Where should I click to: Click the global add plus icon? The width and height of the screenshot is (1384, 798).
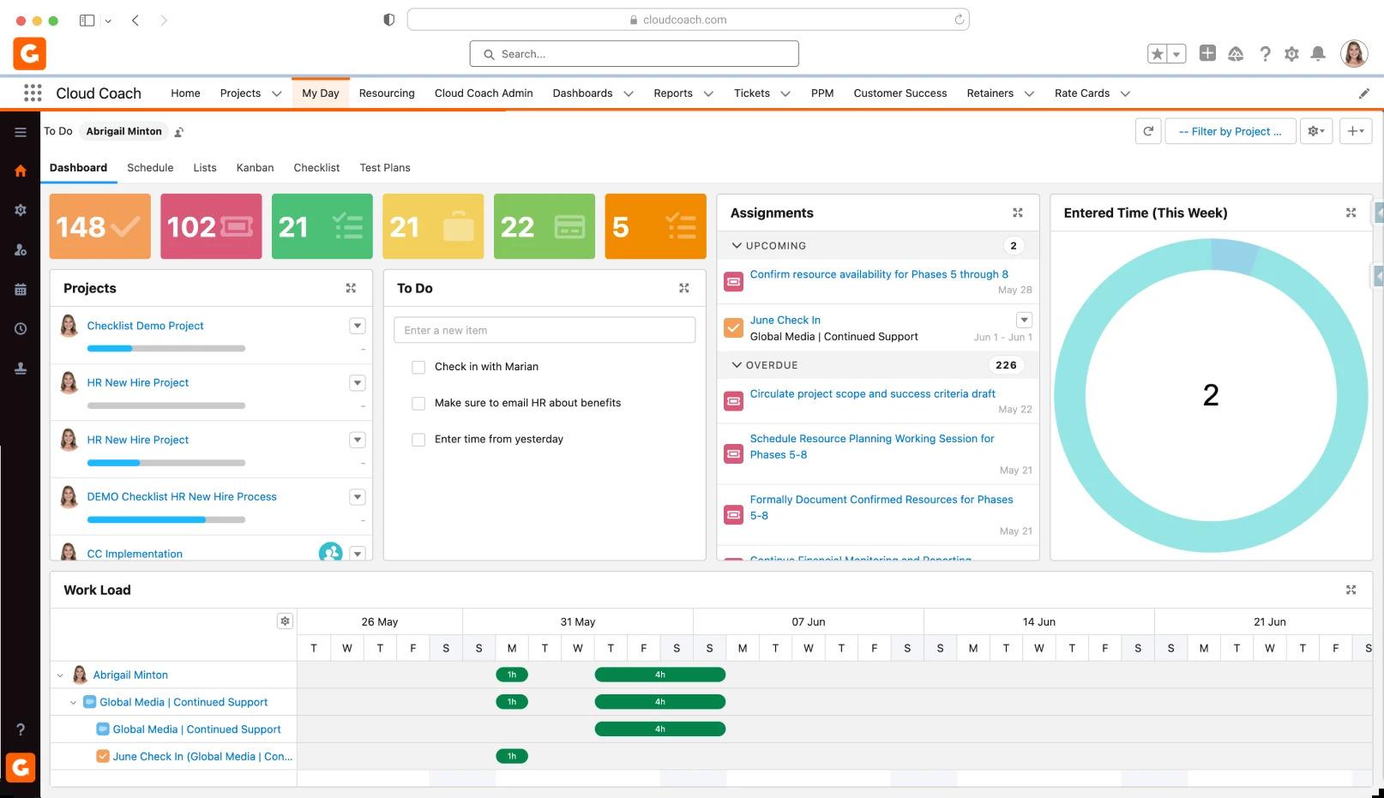click(1207, 53)
